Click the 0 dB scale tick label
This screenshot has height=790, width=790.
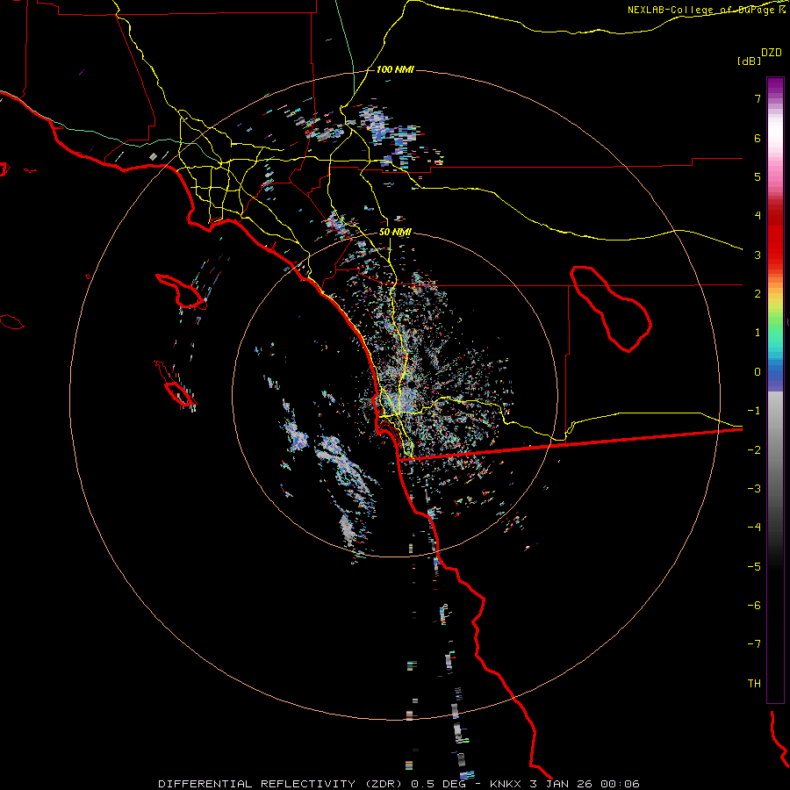(758, 372)
